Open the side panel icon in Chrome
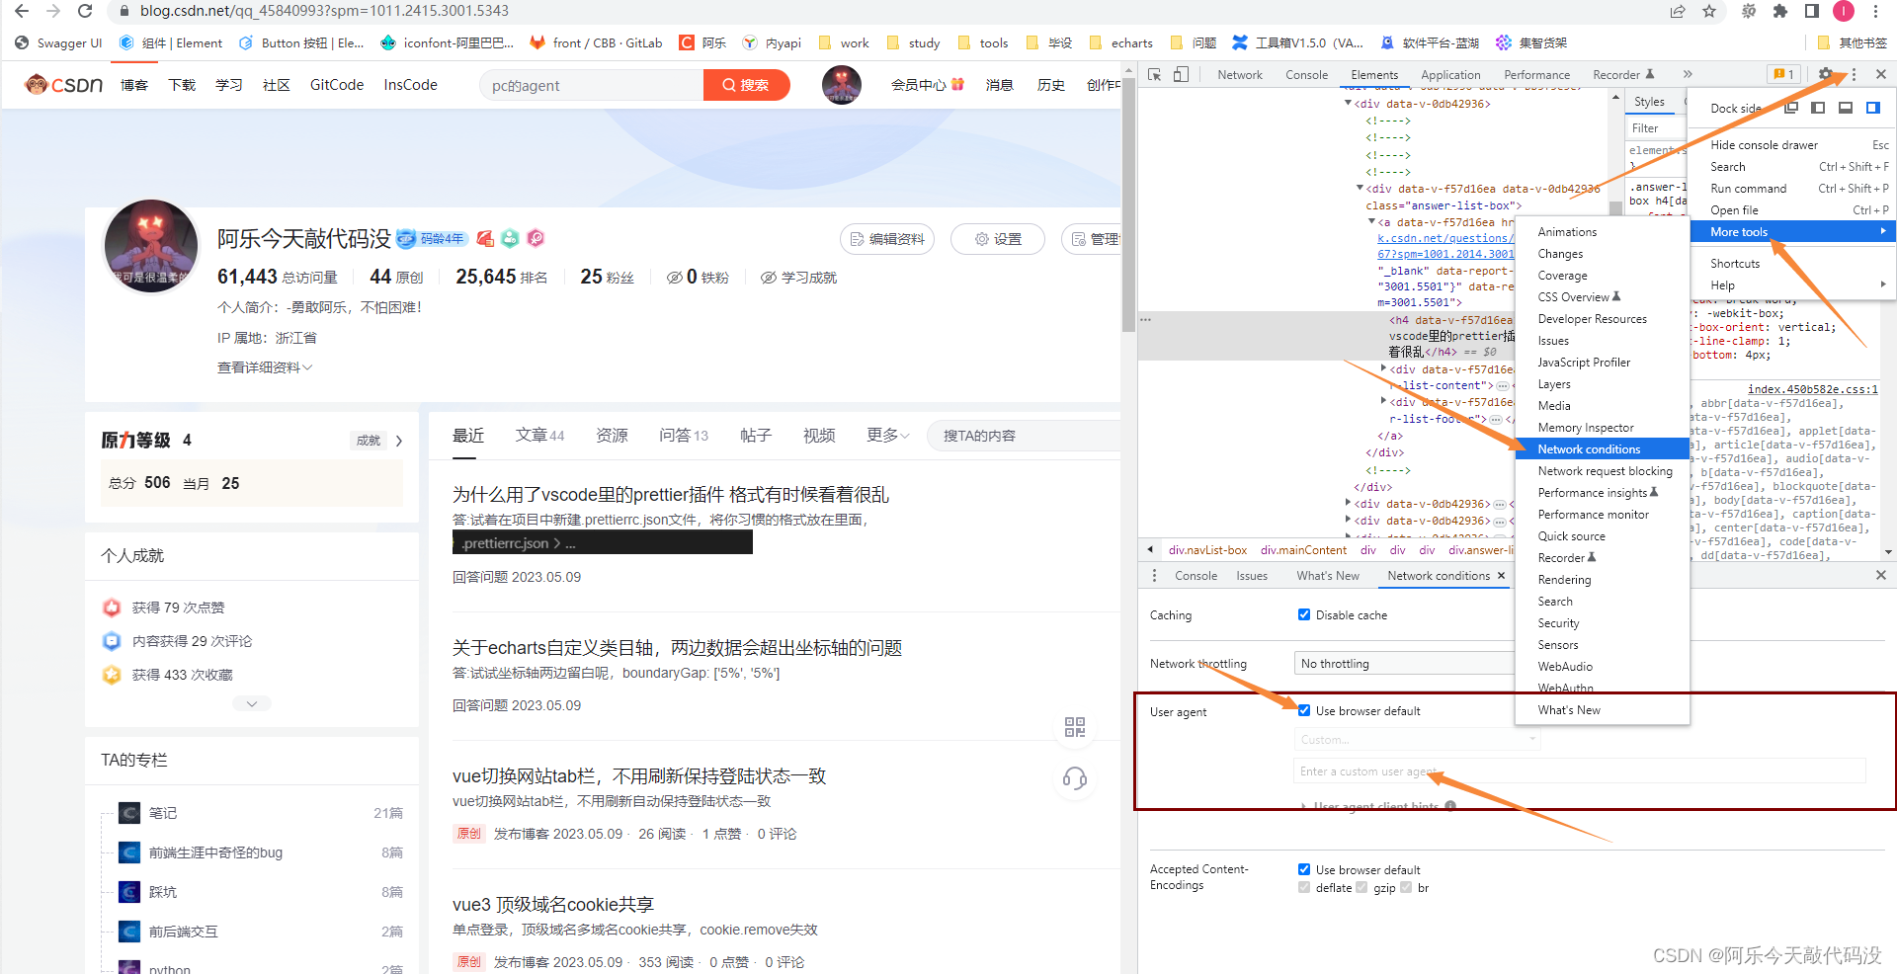This screenshot has height=974, width=1897. coord(1812,11)
